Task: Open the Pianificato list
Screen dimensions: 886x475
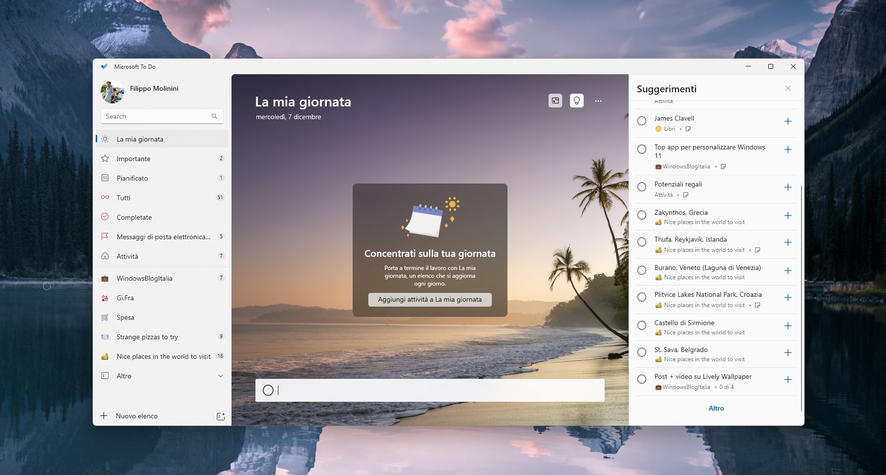Action: click(162, 178)
